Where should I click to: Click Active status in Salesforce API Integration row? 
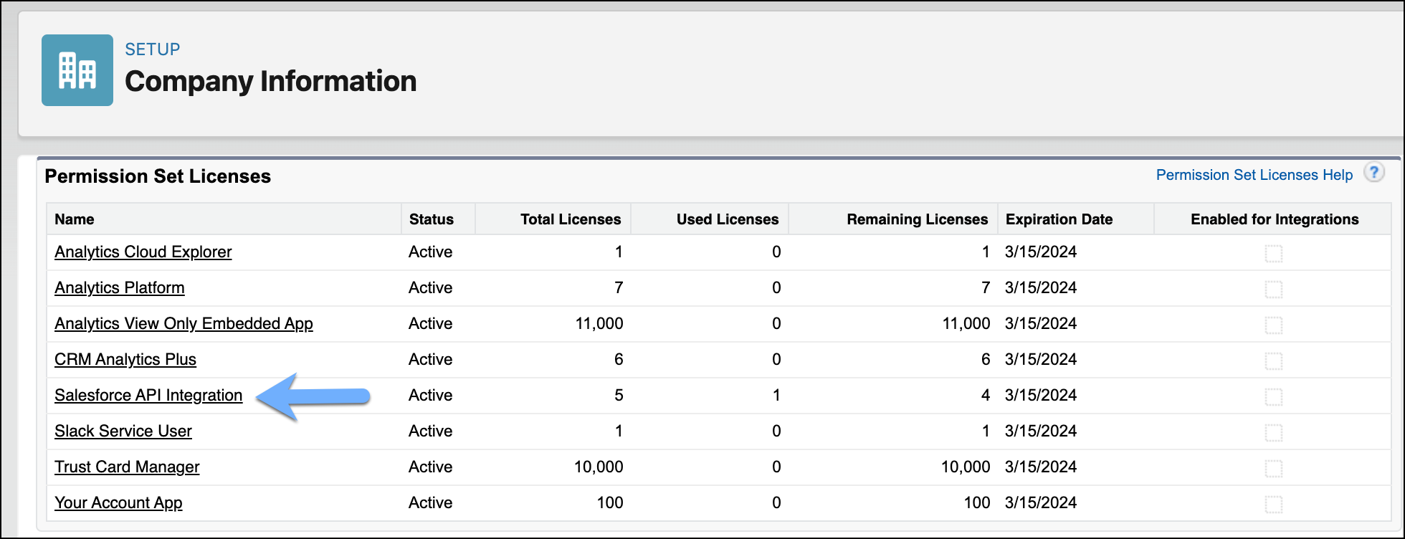(431, 395)
